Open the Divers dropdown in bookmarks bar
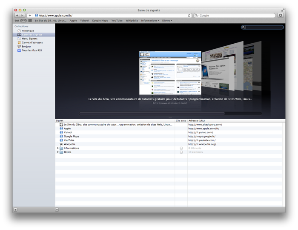Image resolution: width=298 pixels, height=230 pixels. pos(167,20)
